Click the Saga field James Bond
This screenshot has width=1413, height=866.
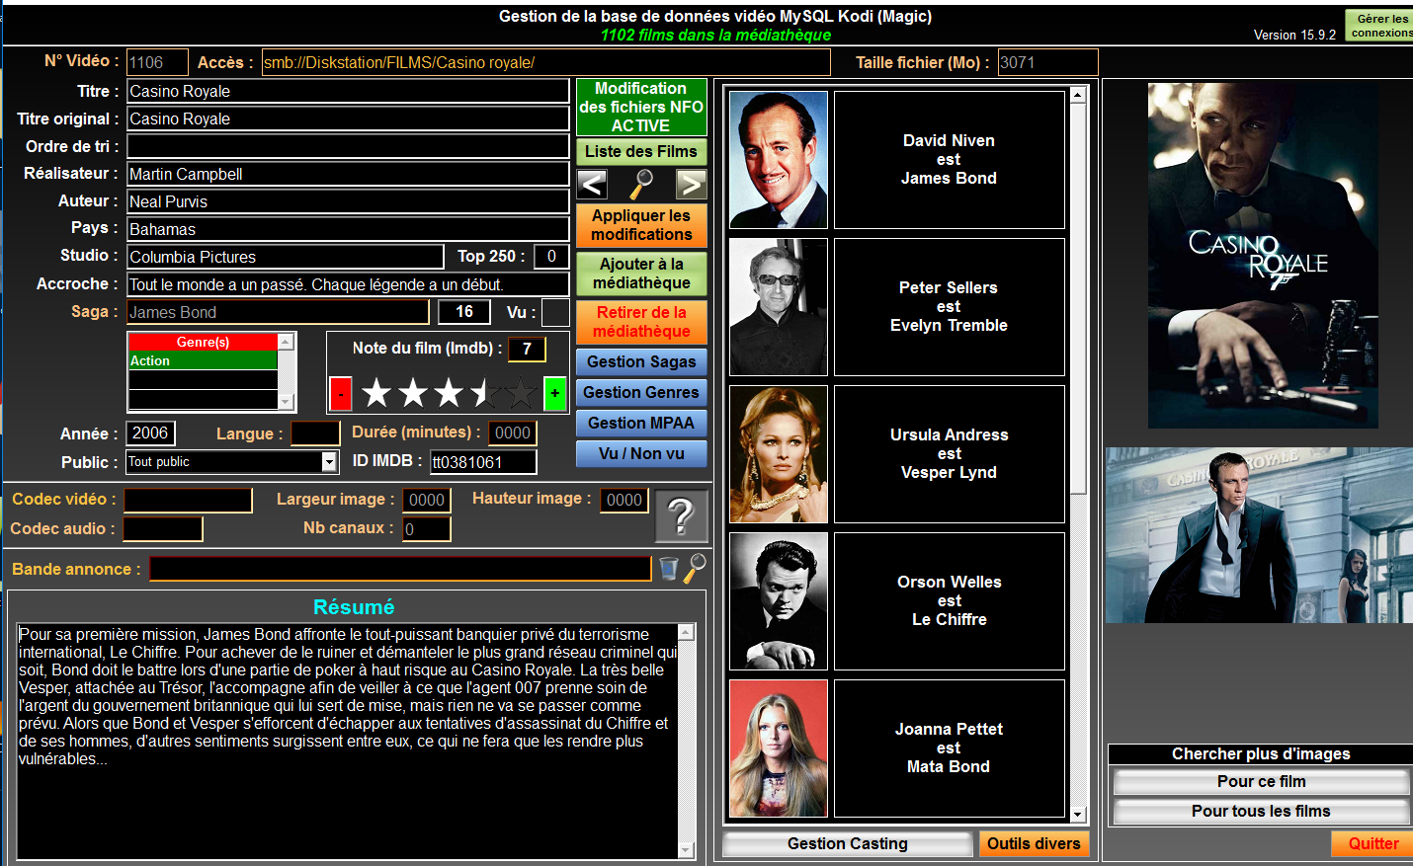point(278,312)
